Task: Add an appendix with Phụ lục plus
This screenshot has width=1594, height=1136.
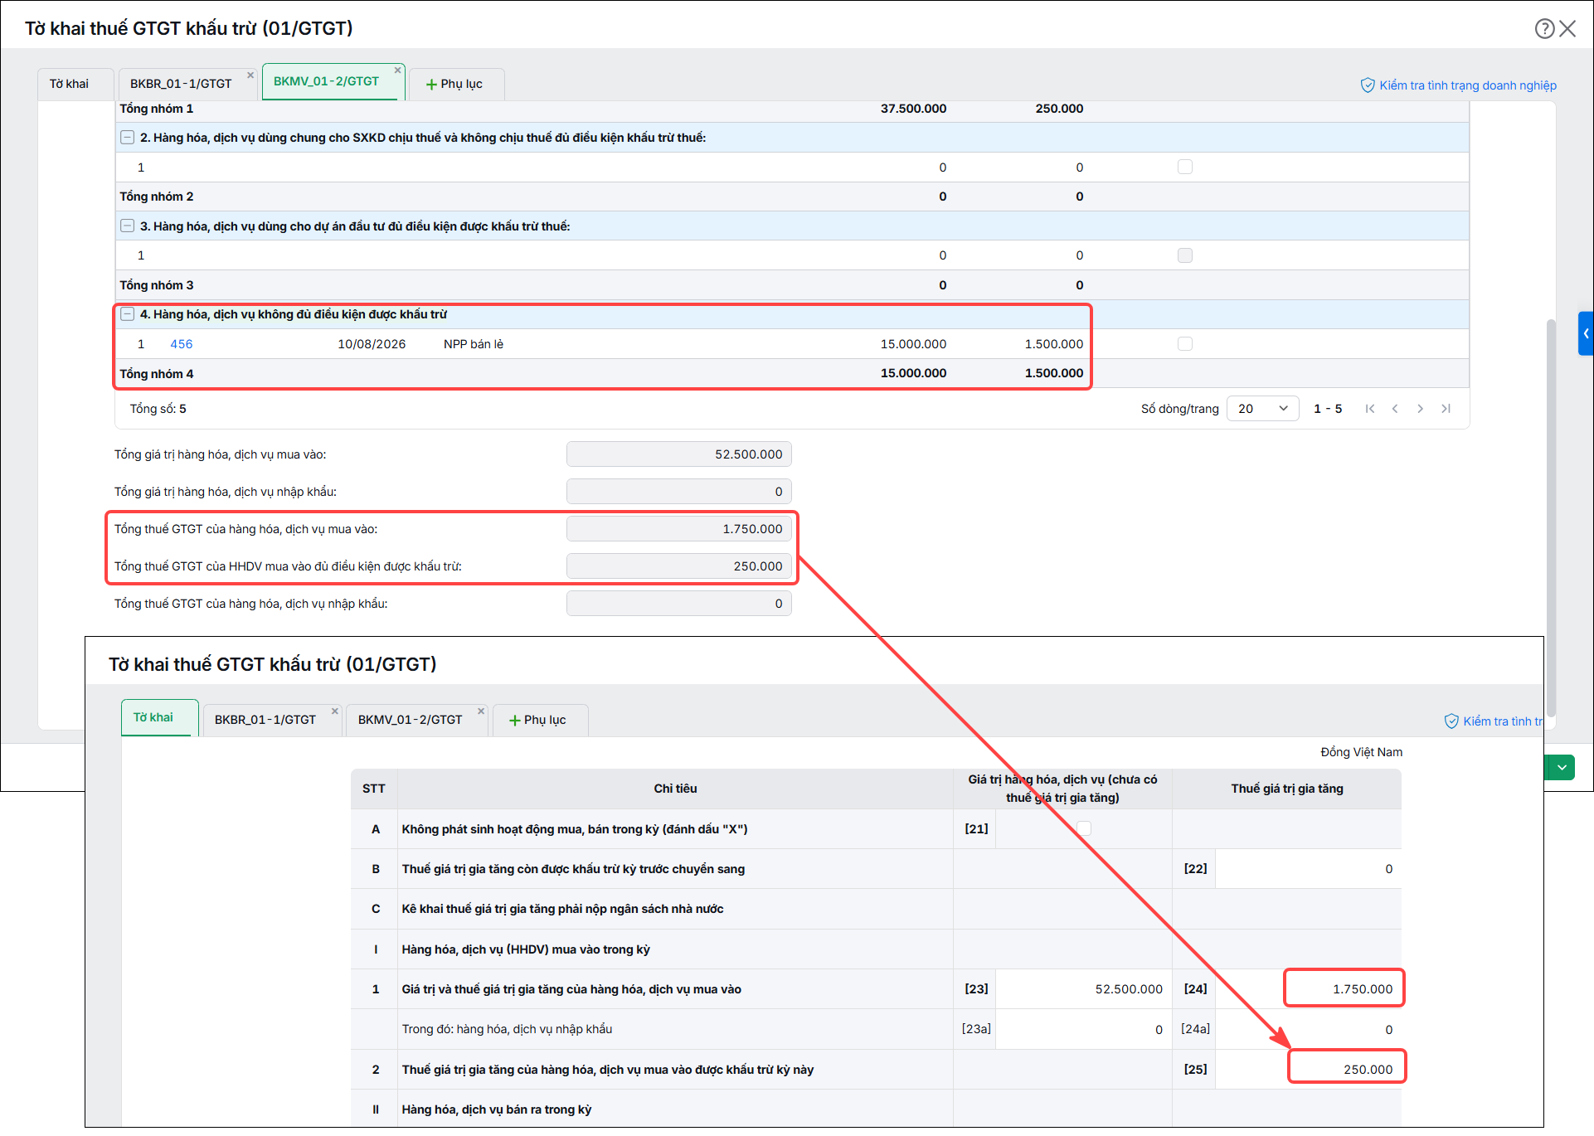Action: [454, 84]
